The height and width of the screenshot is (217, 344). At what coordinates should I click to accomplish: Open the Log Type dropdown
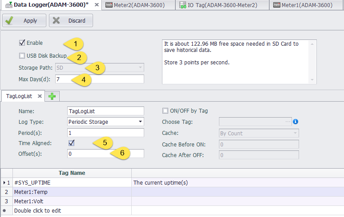pyautogui.click(x=140, y=122)
